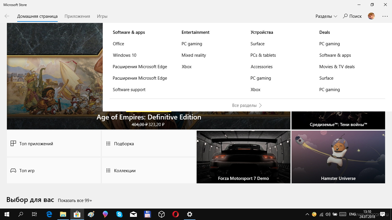The height and width of the screenshot is (220, 392).
Task: Open Task View on the taskbar
Action: point(34,214)
